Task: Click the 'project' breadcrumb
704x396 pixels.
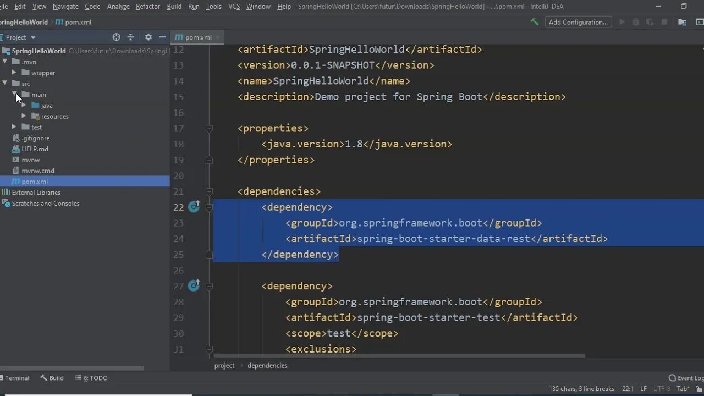Action: [224, 365]
